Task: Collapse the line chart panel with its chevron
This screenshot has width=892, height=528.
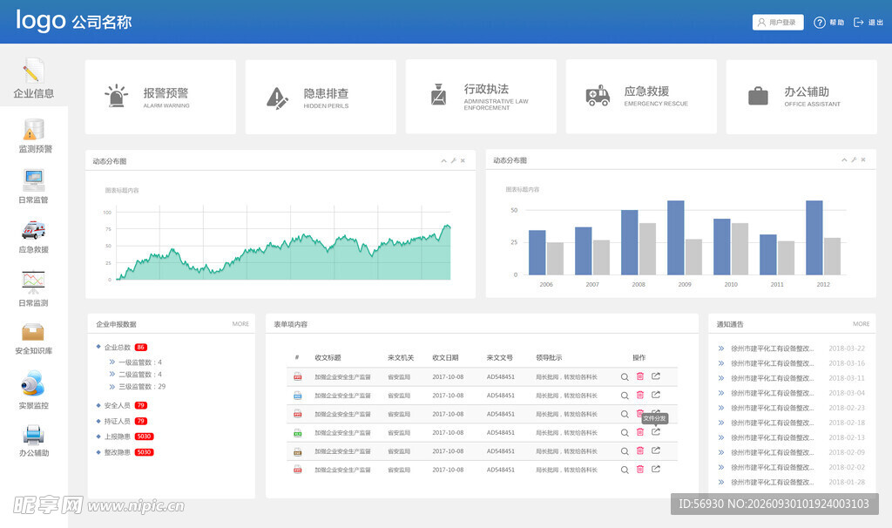Action: (x=443, y=161)
